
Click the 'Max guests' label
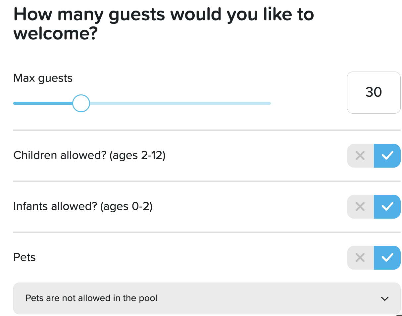(43, 79)
